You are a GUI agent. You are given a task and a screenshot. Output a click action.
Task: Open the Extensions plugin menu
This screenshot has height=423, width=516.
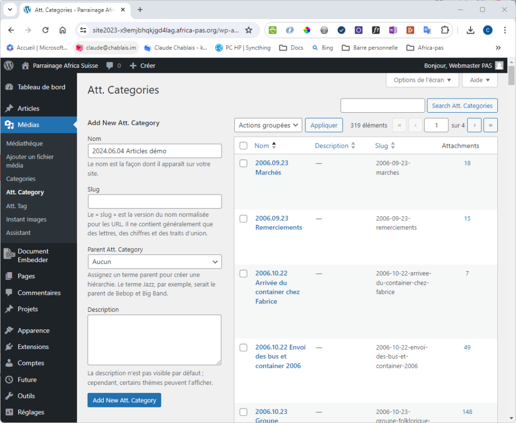(33, 347)
